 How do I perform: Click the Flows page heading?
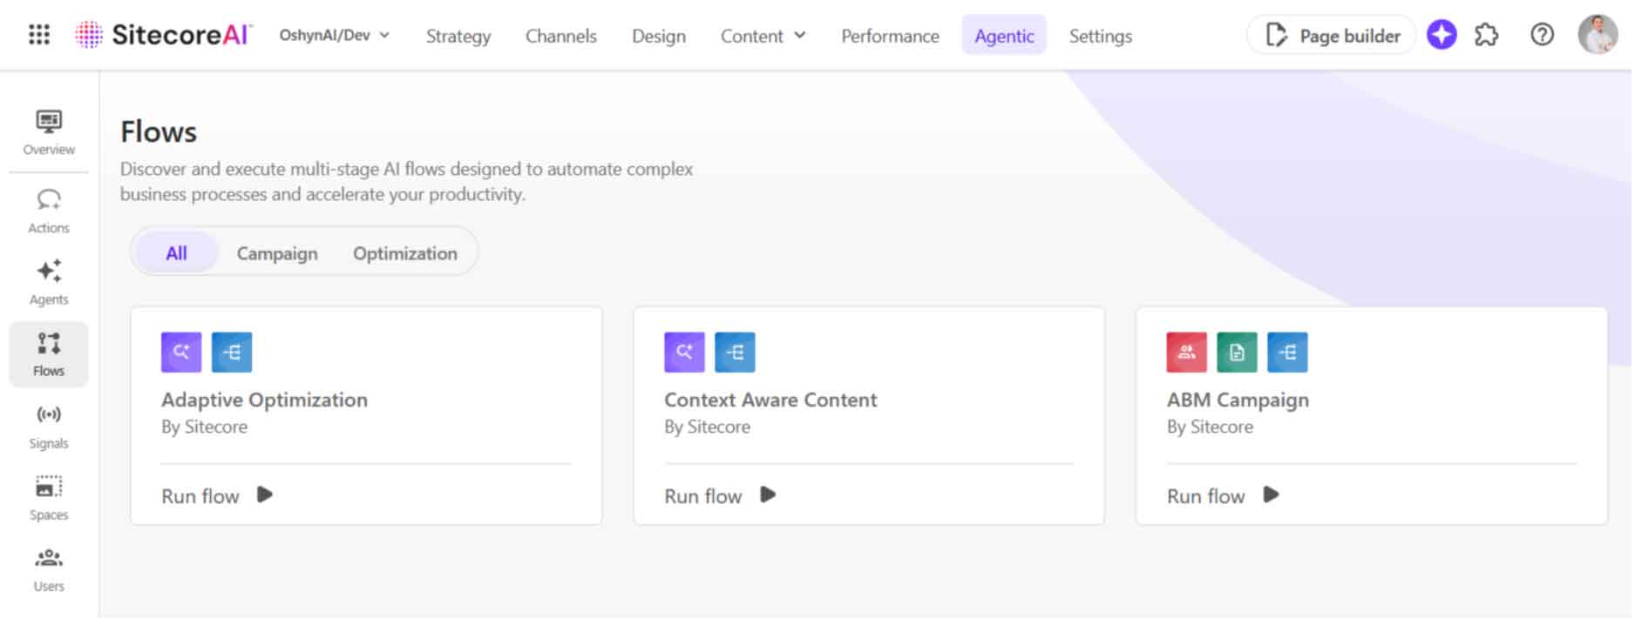[x=159, y=131]
